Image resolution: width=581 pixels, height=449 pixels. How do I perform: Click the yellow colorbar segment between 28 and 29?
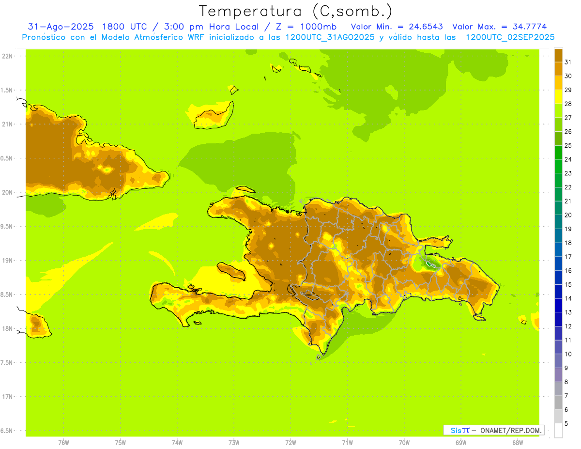tap(558, 97)
